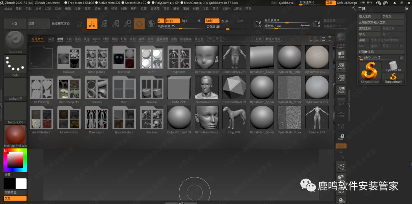Viewport: 412px width, 204px height.
Task: Click the Zoom2D canvas icon
Action: tap(341, 67)
